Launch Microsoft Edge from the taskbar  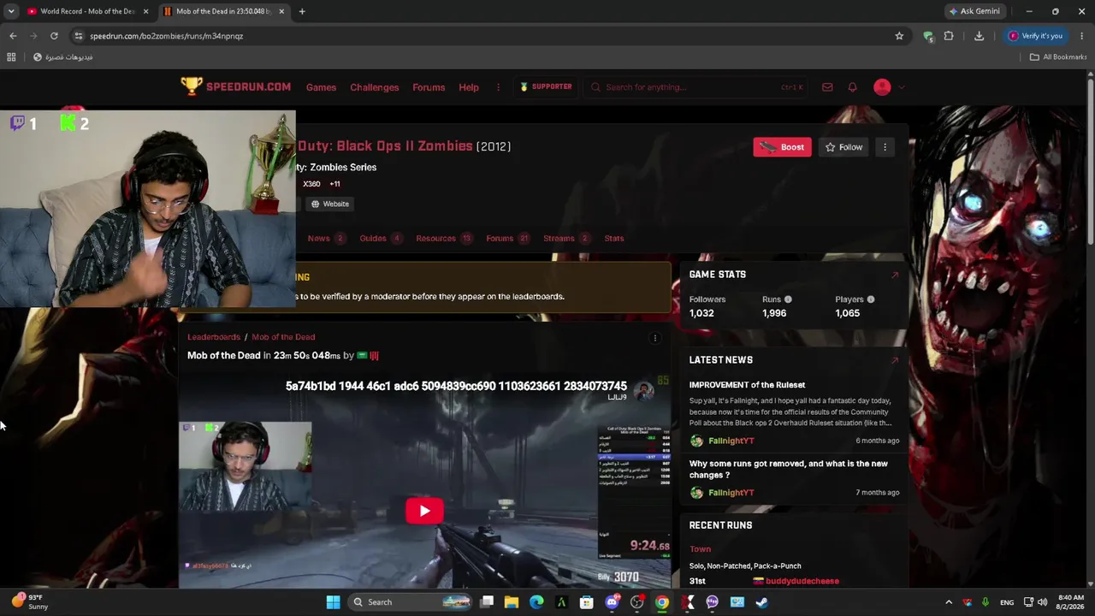pyautogui.click(x=536, y=602)
